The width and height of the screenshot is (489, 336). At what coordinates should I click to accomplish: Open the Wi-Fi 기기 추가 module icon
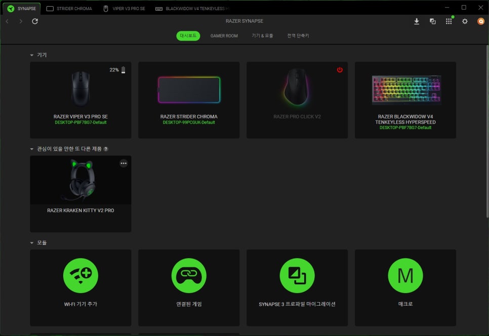point(80,275)
